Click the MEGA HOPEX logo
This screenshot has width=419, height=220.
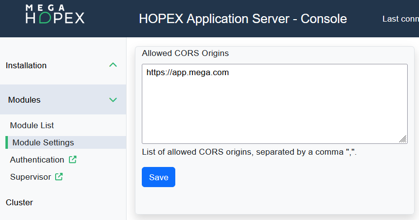click(55, 15)
